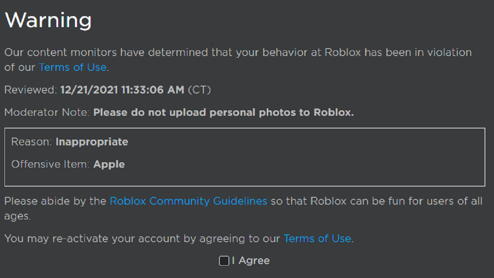Click the Terms of Use link near I Agree
The image size is (494, 278).
[x=316, y=238]
